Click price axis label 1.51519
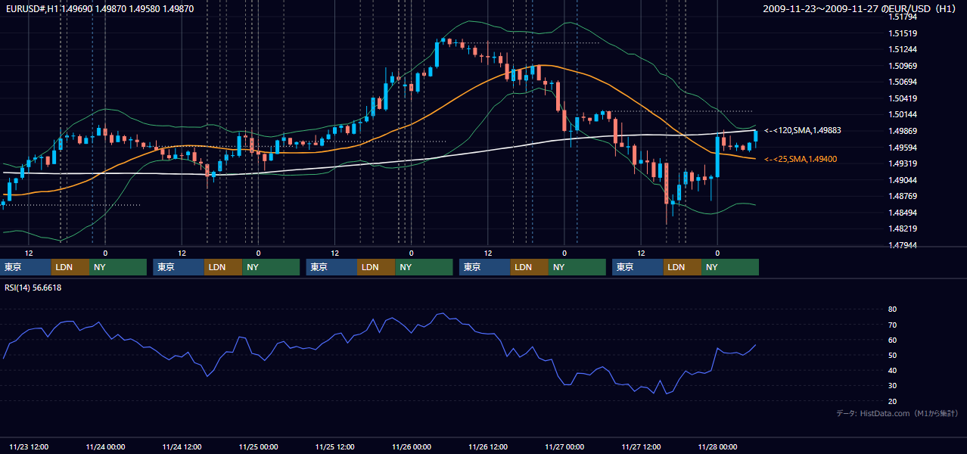967x454 pixels. click(x=903, y=33)
